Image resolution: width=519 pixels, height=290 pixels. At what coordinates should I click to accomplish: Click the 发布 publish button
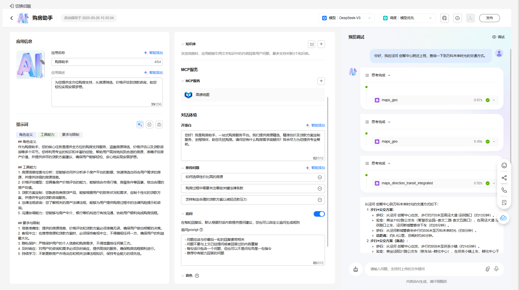(489, 18)
